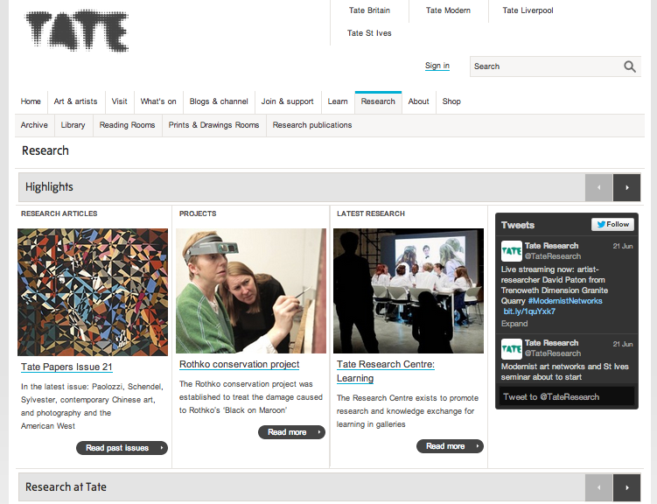The width and height of the screenshot is (657, 504).
Task: Open Tate Liverpool site link
Action: 528,10
